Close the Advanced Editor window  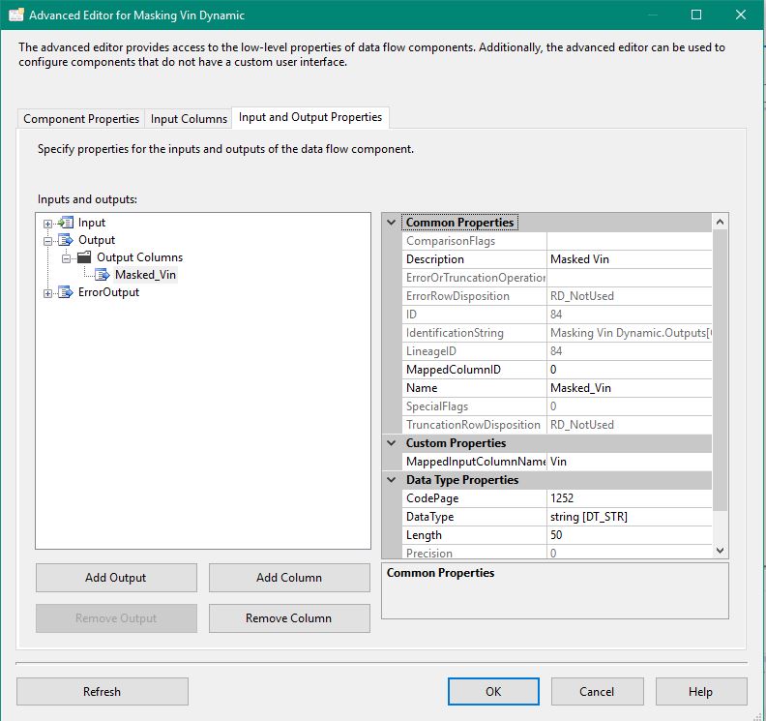741,15
